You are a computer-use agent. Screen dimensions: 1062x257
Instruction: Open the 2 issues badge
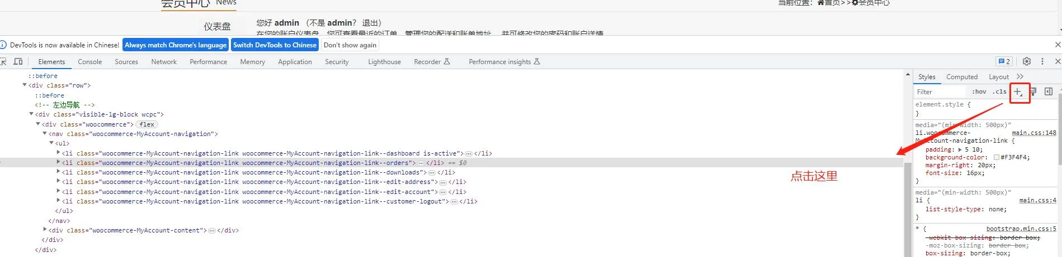point(1004,61)
